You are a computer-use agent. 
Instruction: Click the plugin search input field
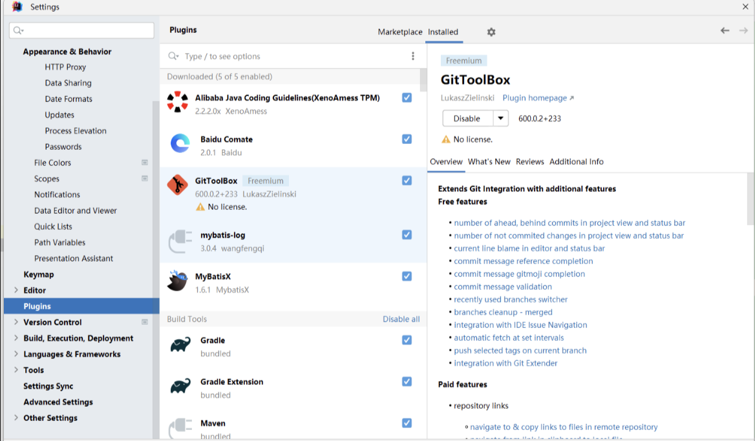point(291,56)
